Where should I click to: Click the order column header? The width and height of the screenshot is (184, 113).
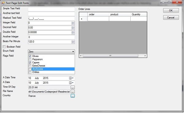pyautogui.click(x=98, y=14)
